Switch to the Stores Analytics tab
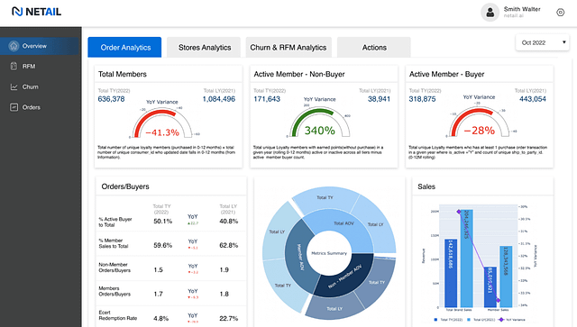 pos(204,47)
